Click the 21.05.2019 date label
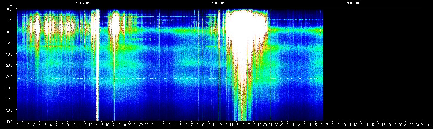This screenshot has width=433, height=129. point(353,3)
